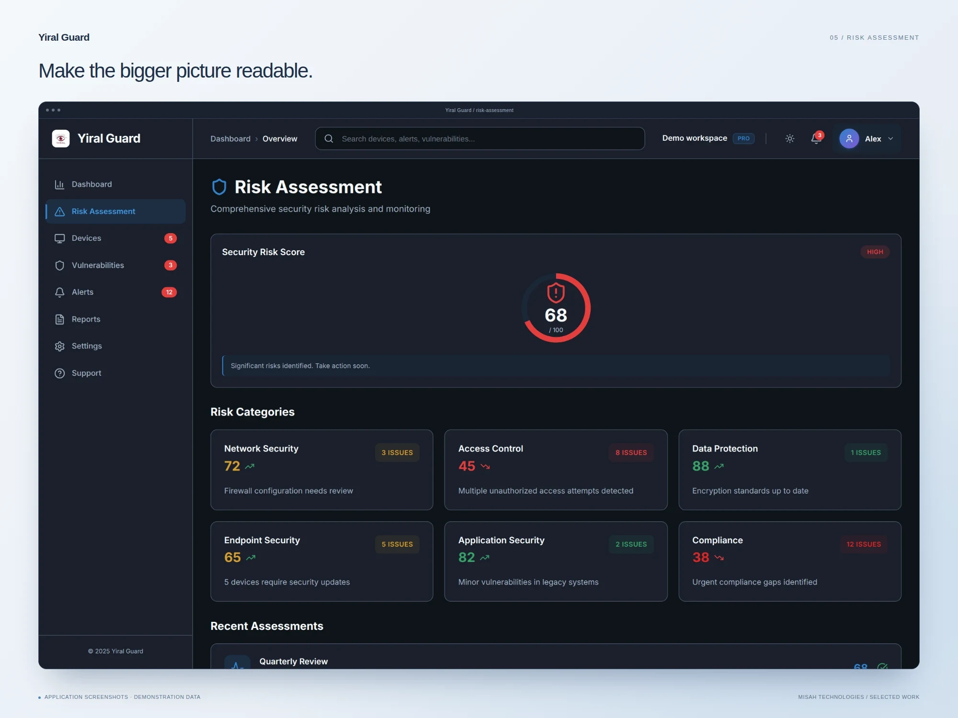958x718 pixels.
Task: Select Risk Assessment in the sidebar
Action: point(115,212)
